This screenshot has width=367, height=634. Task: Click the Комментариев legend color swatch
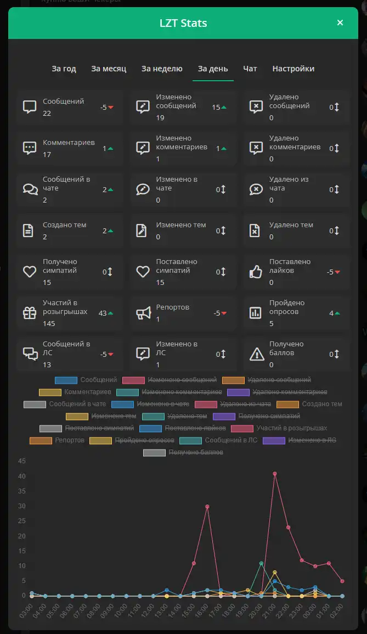pyautogui.click(x=50, y=392)
